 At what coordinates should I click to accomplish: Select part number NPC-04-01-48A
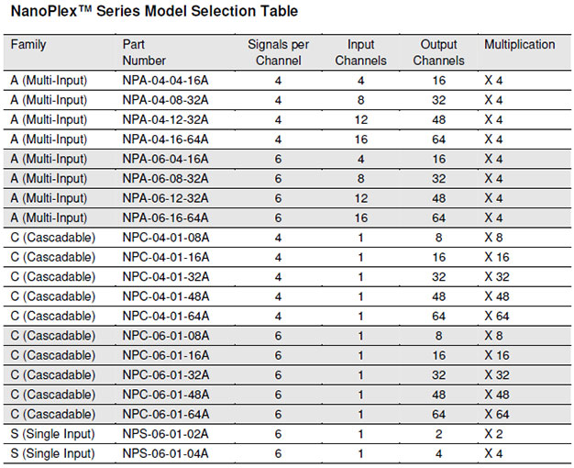pos(165,296)
